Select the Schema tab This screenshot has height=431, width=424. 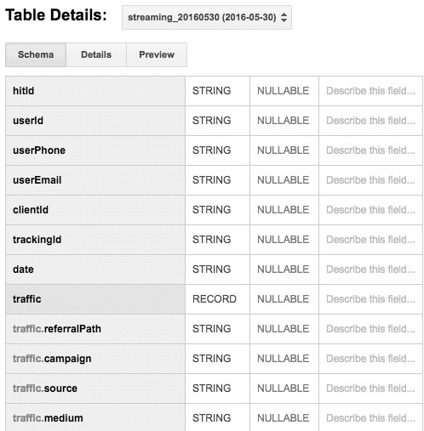point(36,54)
